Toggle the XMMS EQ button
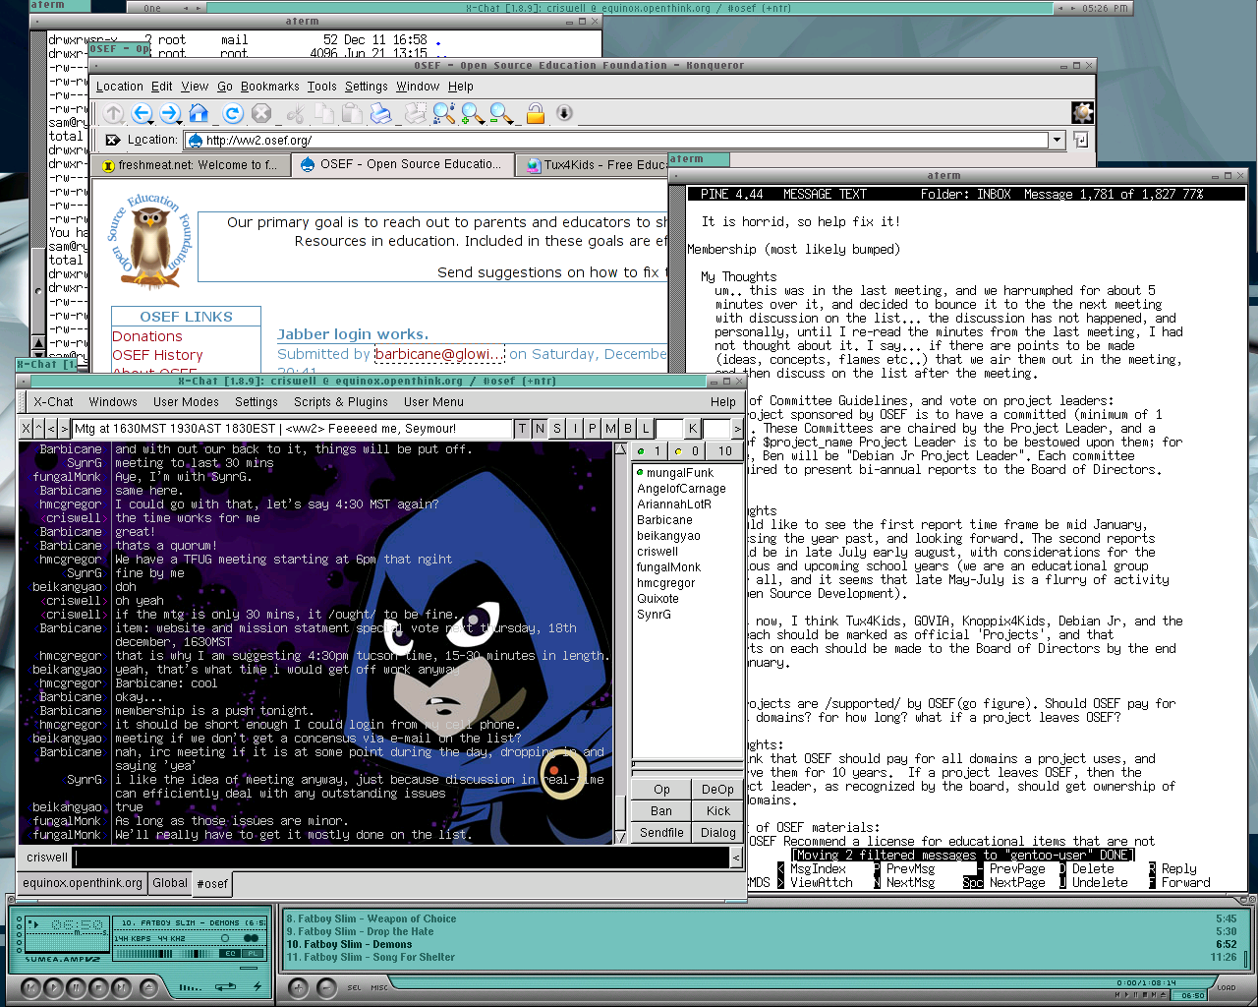 click(x=230, y=953)
